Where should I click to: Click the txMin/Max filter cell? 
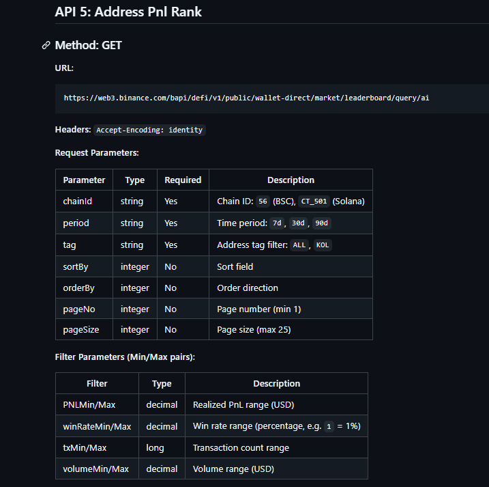[97, 447]
